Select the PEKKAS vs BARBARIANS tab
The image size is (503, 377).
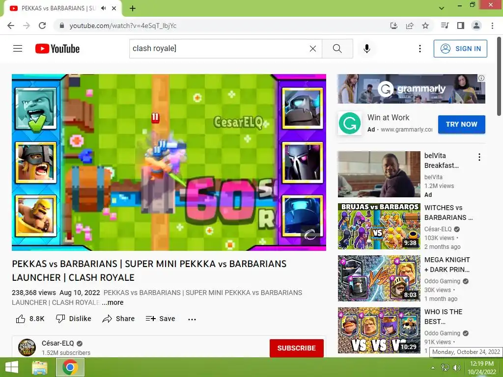58,8
